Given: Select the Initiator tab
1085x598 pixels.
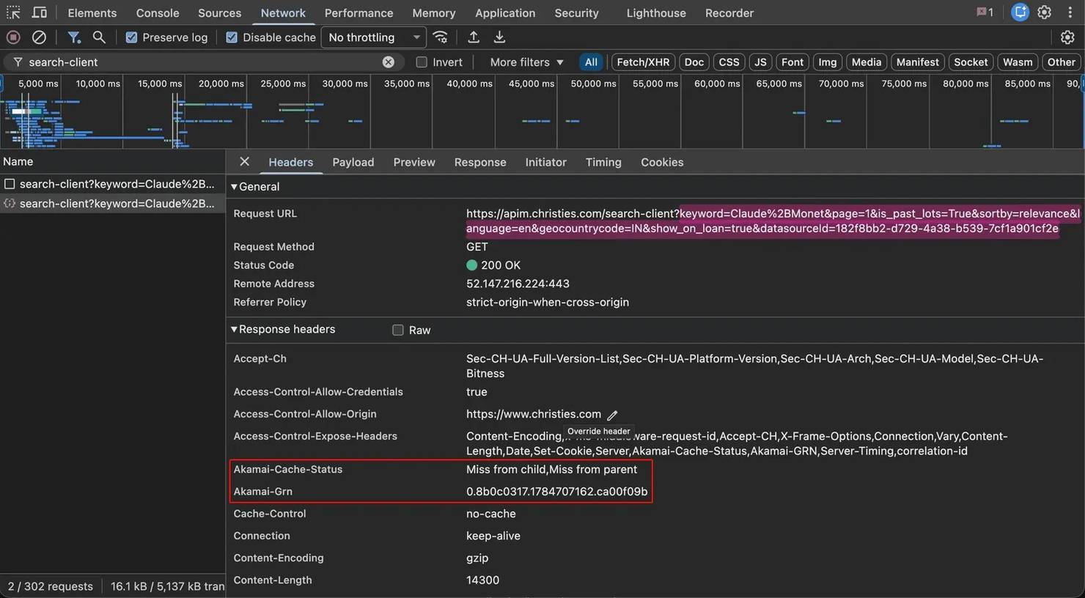Looking at the screenshot, I should (545, 163).
